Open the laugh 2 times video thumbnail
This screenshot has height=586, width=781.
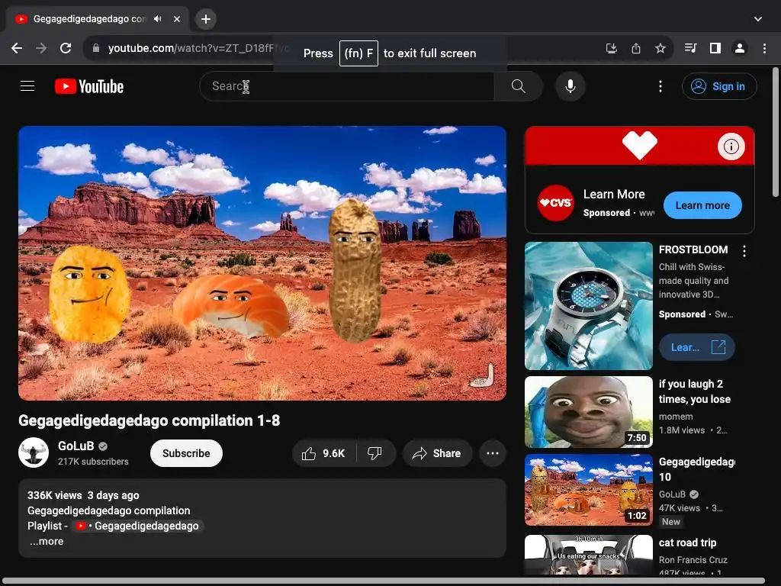coord(589,412)
